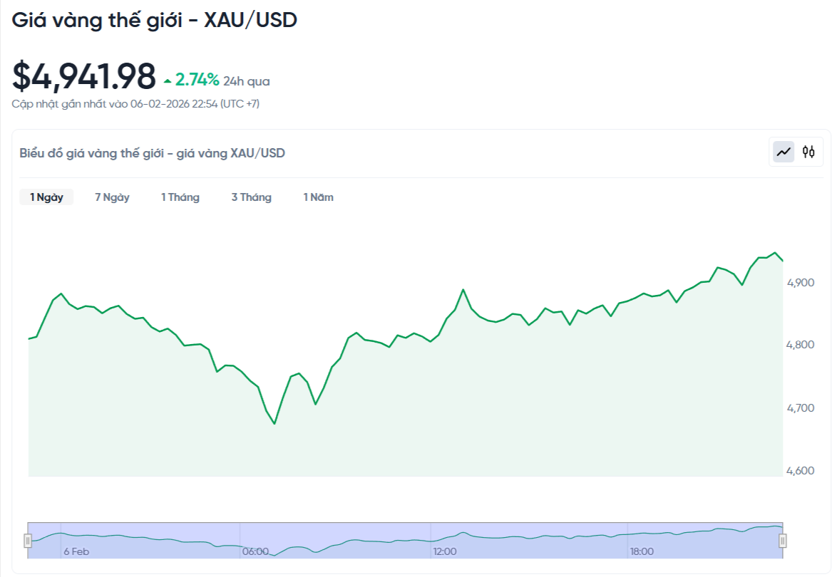Click the 2.74% change percentage

tap(197, 80)
